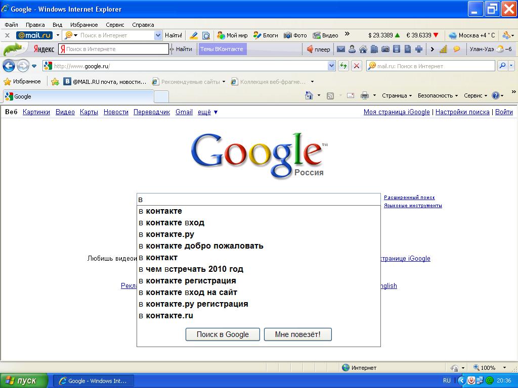Screen dimensions: 518x388
Task: Click the page-search magnifier icon in the Mail.ru toolbar
Action: [206, 35]
